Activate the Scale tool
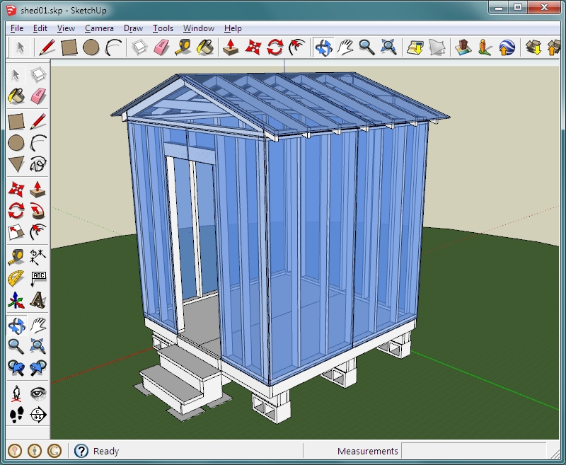 click(x=16, y=232)
